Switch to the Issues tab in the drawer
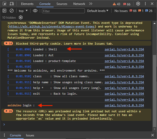 point(30,135)
